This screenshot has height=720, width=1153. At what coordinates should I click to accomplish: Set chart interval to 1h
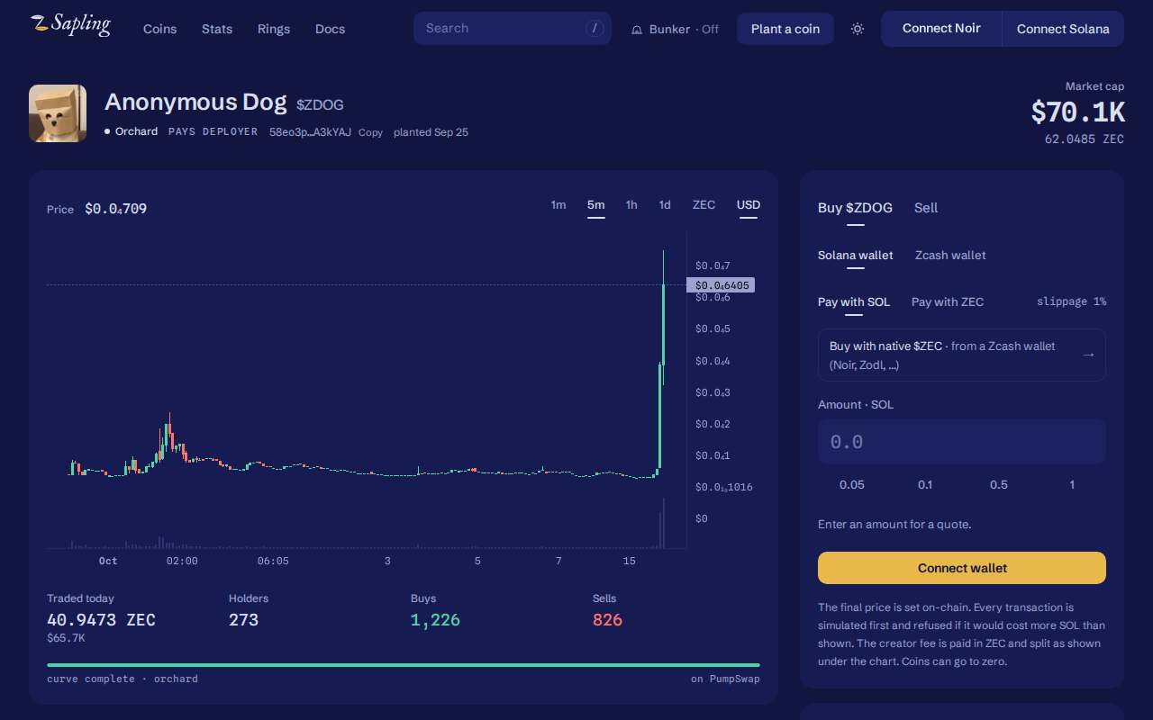631,205
